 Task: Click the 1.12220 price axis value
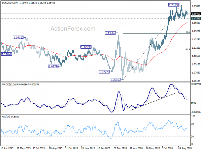click(196, 48)
